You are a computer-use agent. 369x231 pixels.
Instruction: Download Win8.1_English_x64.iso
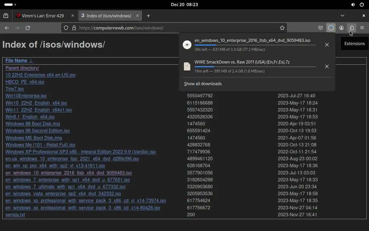click(x=30, y=117)
